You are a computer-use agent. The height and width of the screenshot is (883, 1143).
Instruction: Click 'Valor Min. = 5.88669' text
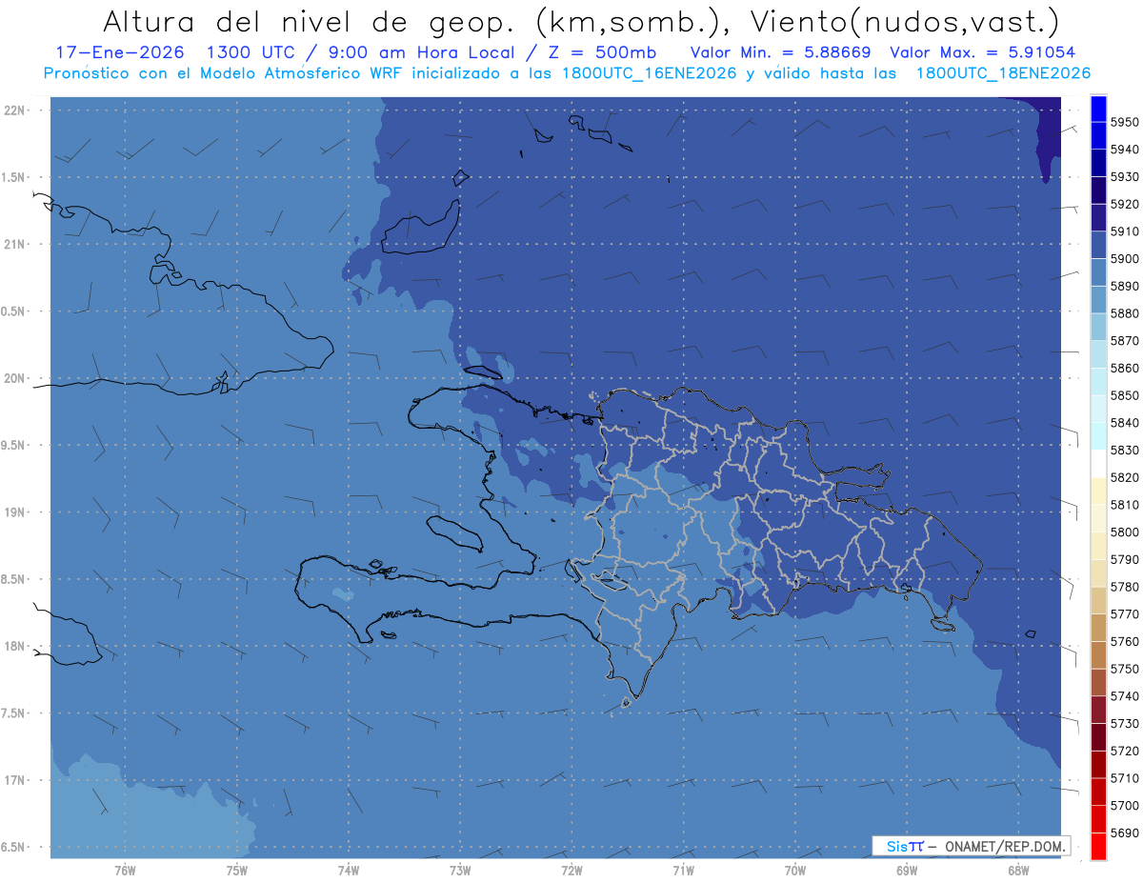[x=781, y=51]
